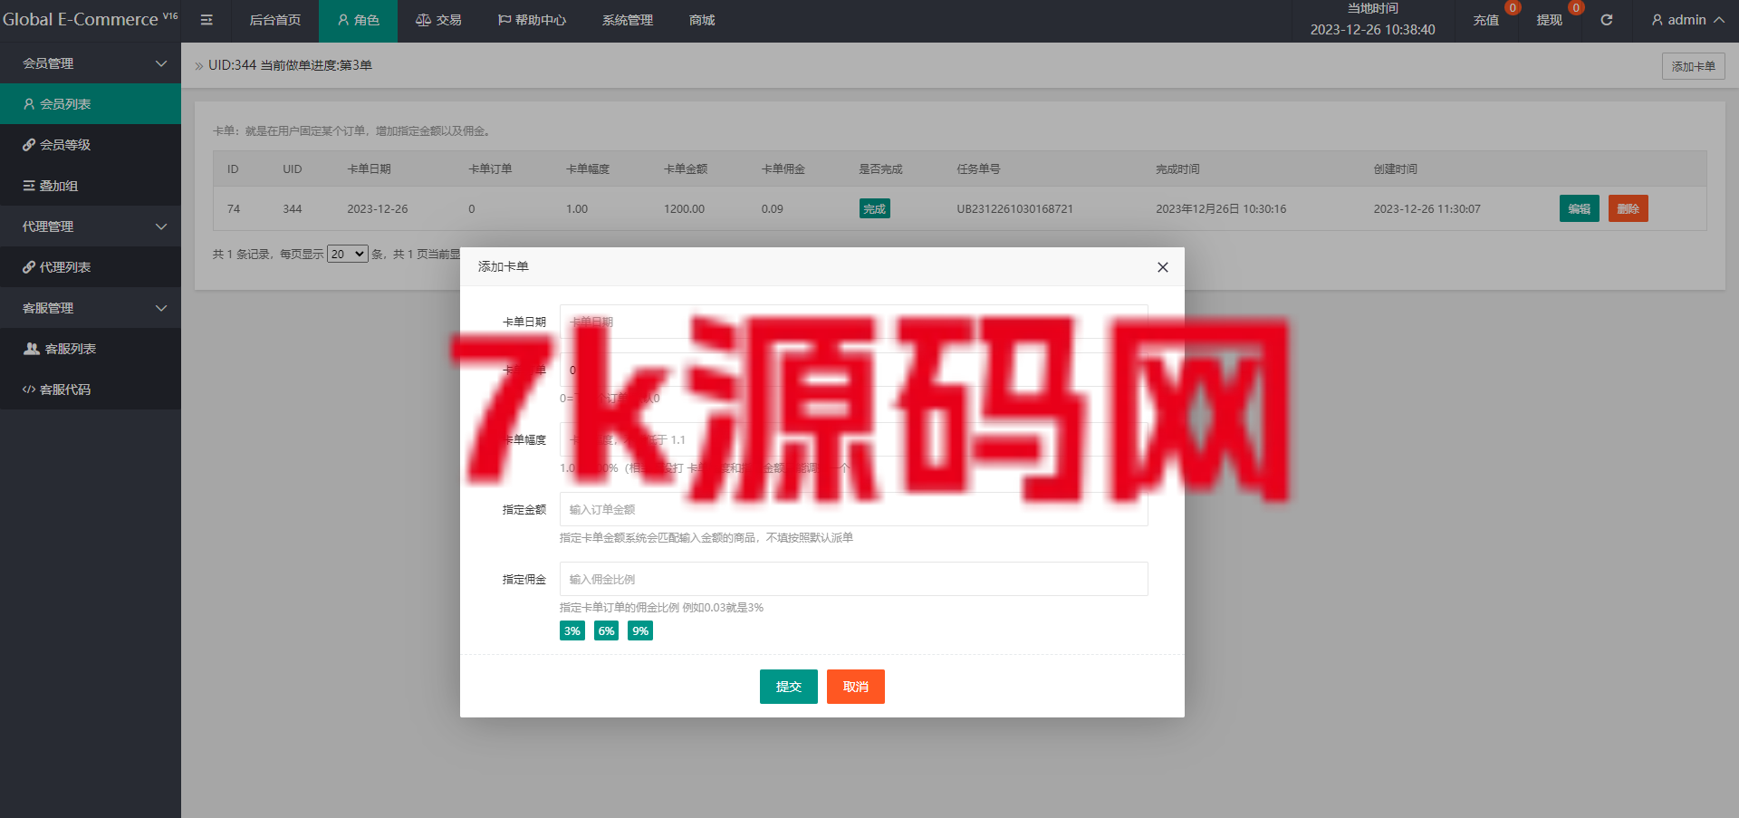The width and height of the screenshot is (1739, 818).
Task: Click the list icon beside 叠加组
Action: 29,186
